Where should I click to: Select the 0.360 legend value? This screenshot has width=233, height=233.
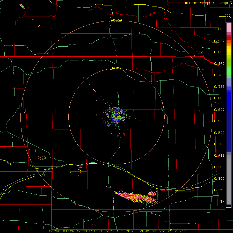tap(219, 167)
